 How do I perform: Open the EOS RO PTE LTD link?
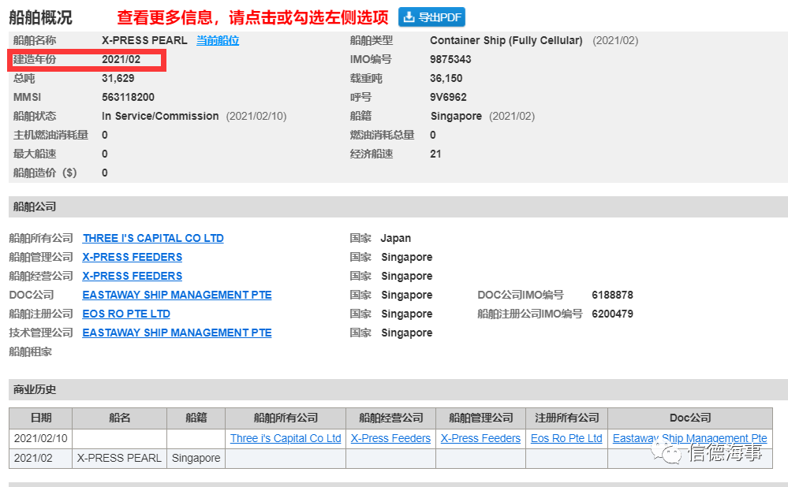coord(126,314)
